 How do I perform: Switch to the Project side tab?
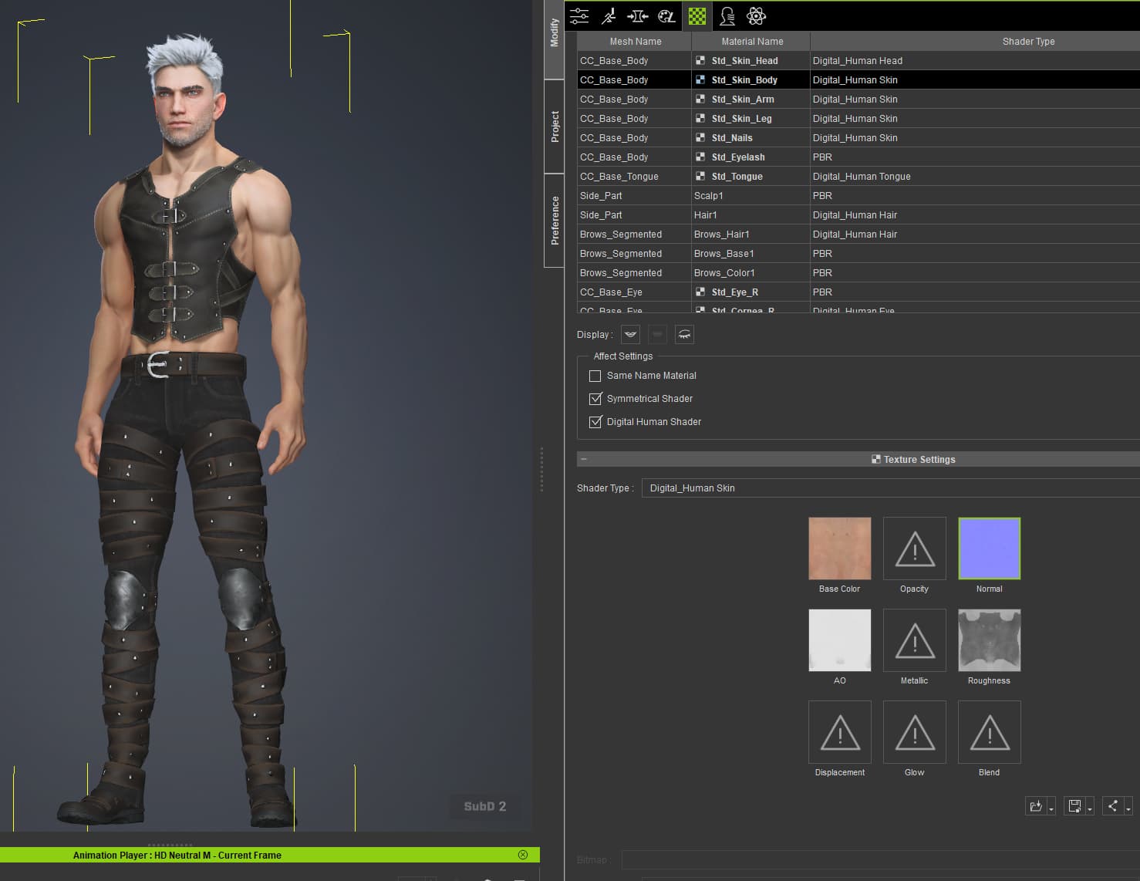554,127
